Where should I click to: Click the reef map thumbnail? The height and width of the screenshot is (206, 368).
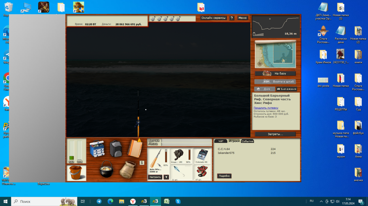275,54
